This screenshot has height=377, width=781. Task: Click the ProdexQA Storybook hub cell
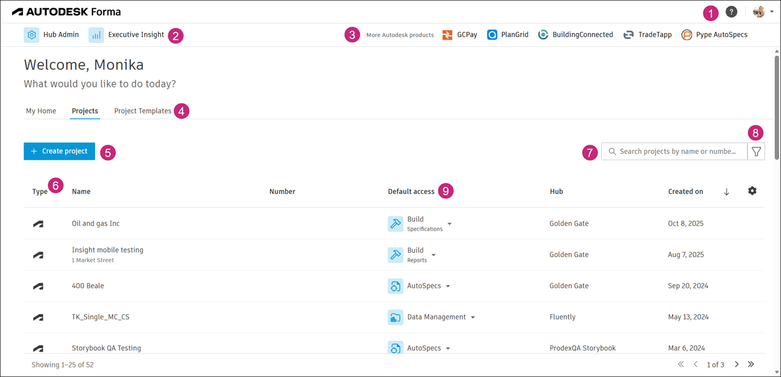583,348
